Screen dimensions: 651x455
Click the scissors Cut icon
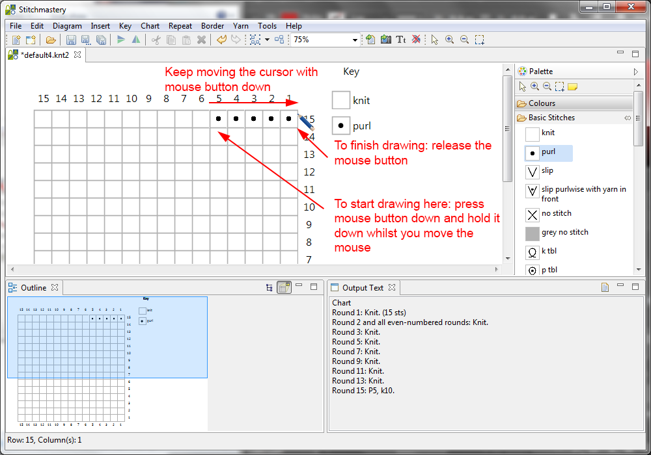pyautogui.click(x=156, y=40)
